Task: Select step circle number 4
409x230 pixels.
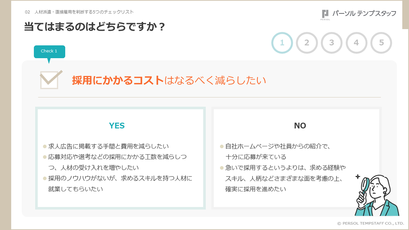Action: pos(356,43)
